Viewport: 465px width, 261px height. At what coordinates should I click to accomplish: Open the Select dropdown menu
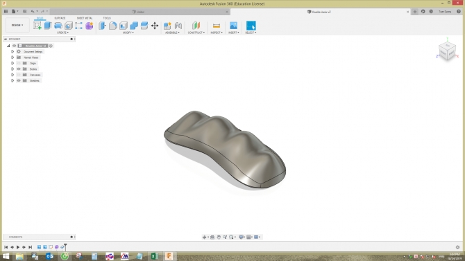tap(251, 33)
